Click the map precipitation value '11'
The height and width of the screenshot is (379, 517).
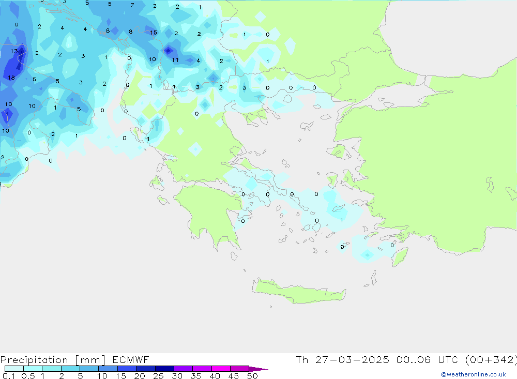[175, 60]
